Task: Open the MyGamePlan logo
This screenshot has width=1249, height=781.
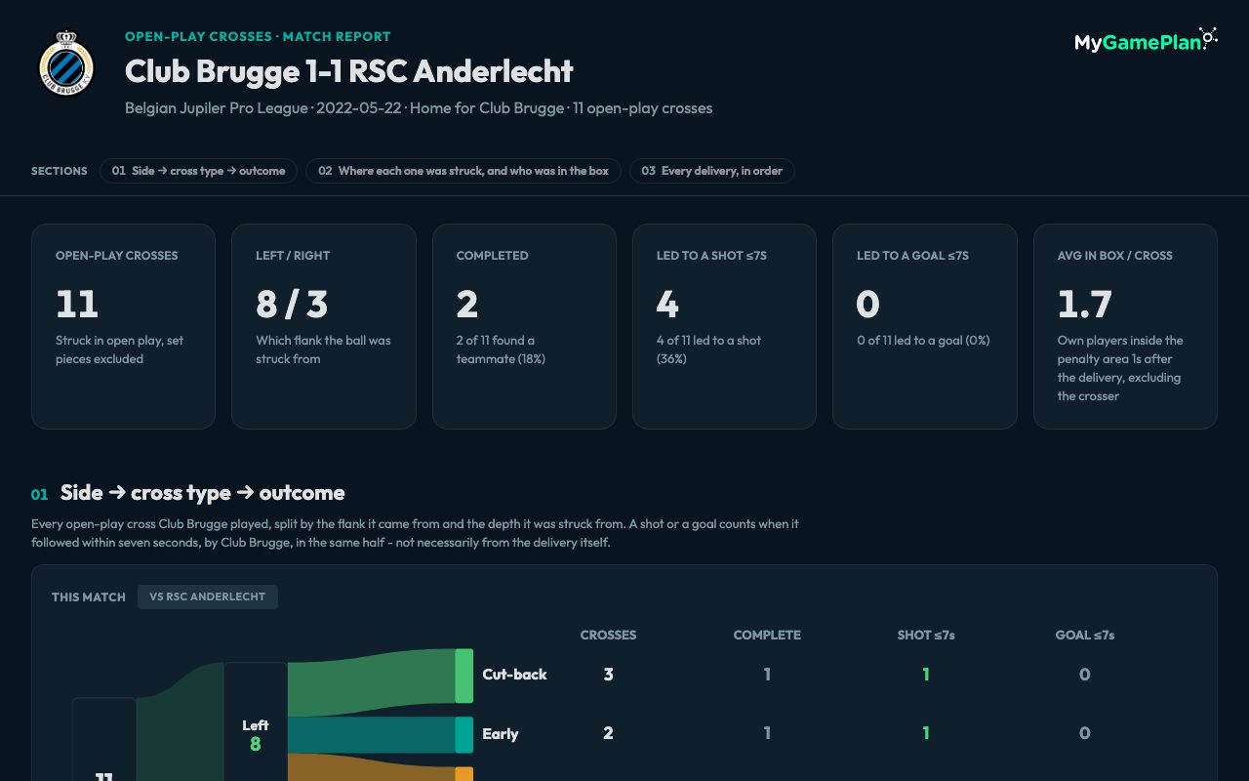Action: click(1146, 40)
